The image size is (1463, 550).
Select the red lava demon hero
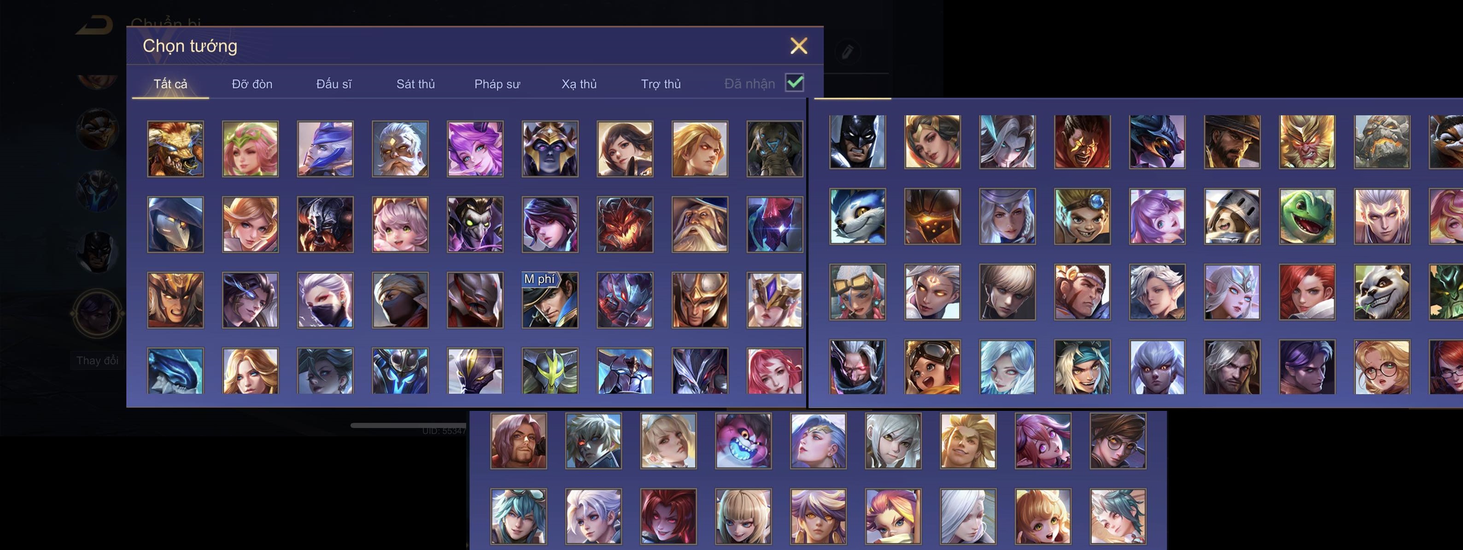coord(625,224)
